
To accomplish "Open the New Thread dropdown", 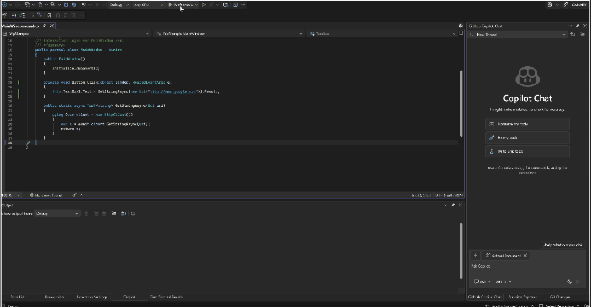I will tap(518, 34).
